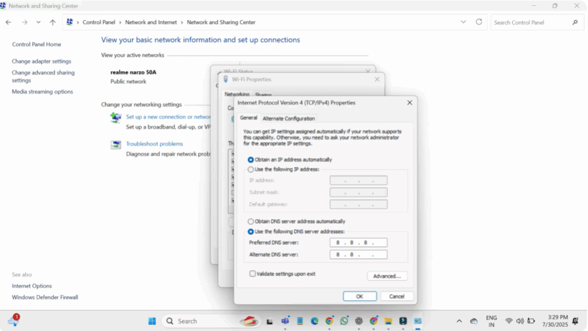Click the Troubleshoot problems icon
The width and height of the screenshot is (588, 331).
point(116,145)
